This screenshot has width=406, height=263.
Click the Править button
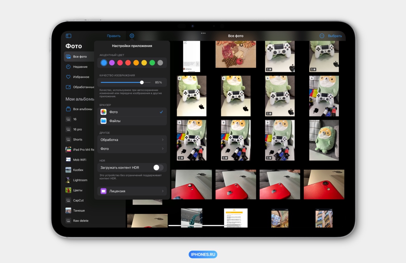click(114, 36)
